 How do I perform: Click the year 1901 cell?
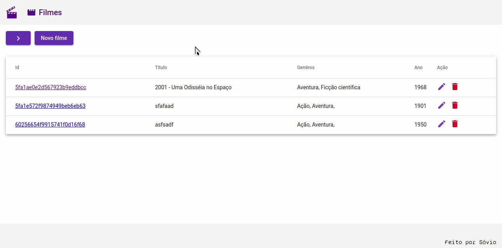pos(420,106)
